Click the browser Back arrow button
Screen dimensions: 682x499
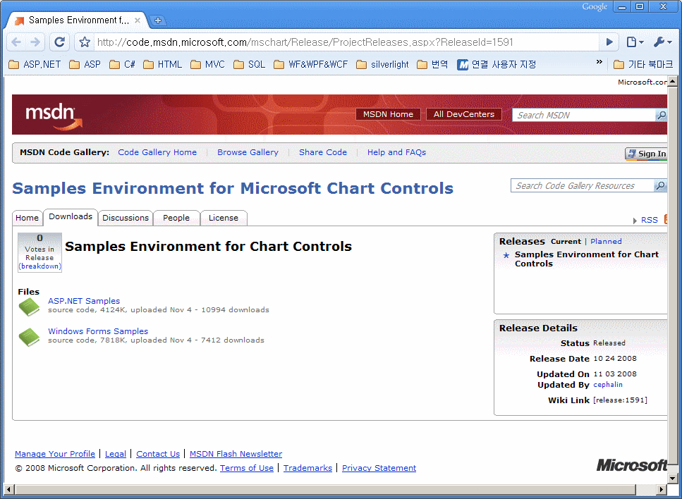pos(16,42)
